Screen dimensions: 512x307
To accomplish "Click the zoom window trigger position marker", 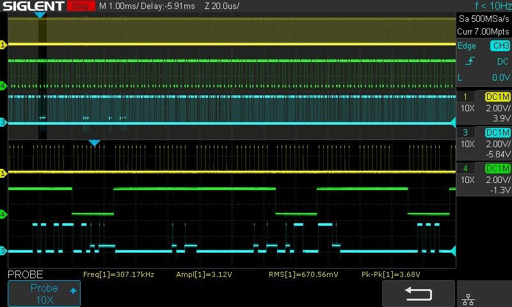I will point(95,143).
